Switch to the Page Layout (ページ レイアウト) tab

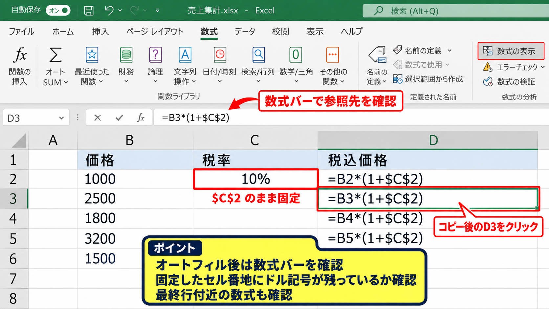155,32
